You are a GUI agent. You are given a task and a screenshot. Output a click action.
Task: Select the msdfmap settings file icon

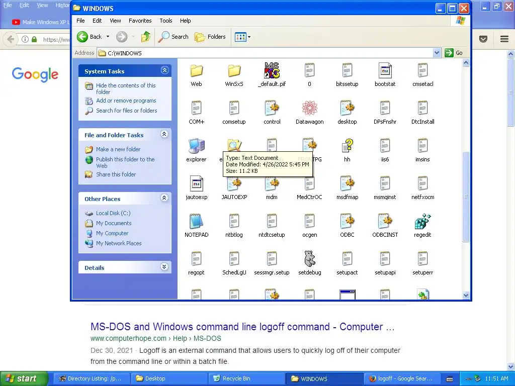tap(347, 183)
